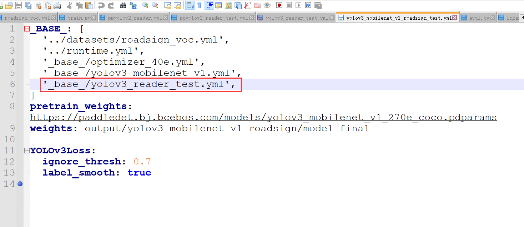The width and height of the screenshot is (524, 227).
Task: Zoom out with the magnifier minus icon
Action: click(155, 5)
